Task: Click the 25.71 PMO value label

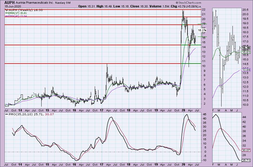Action: pos(246,160)
